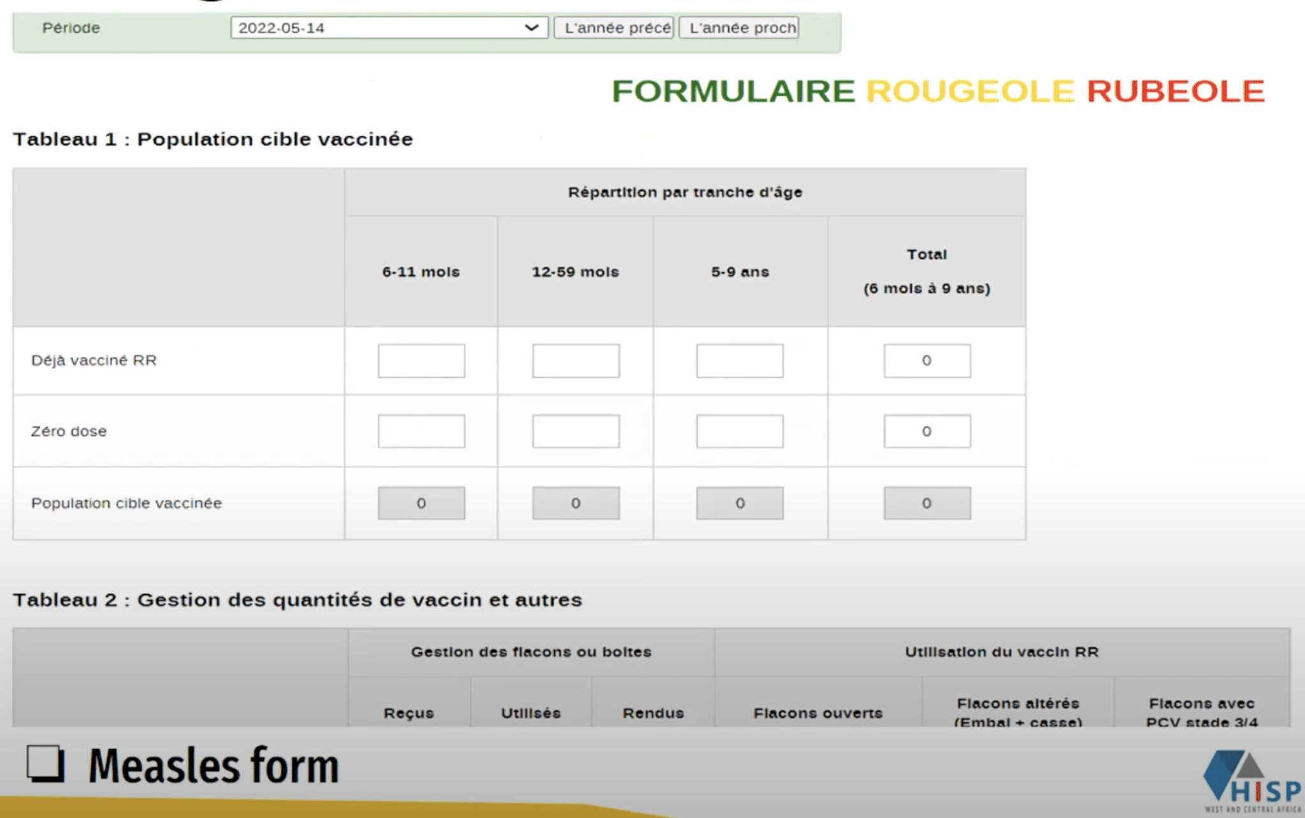Image resolution: width=1305 pixels, height=818 pixels.
Task: Click Déjà vacciné RR 5-9 ans field
Action: pos(740,361)
